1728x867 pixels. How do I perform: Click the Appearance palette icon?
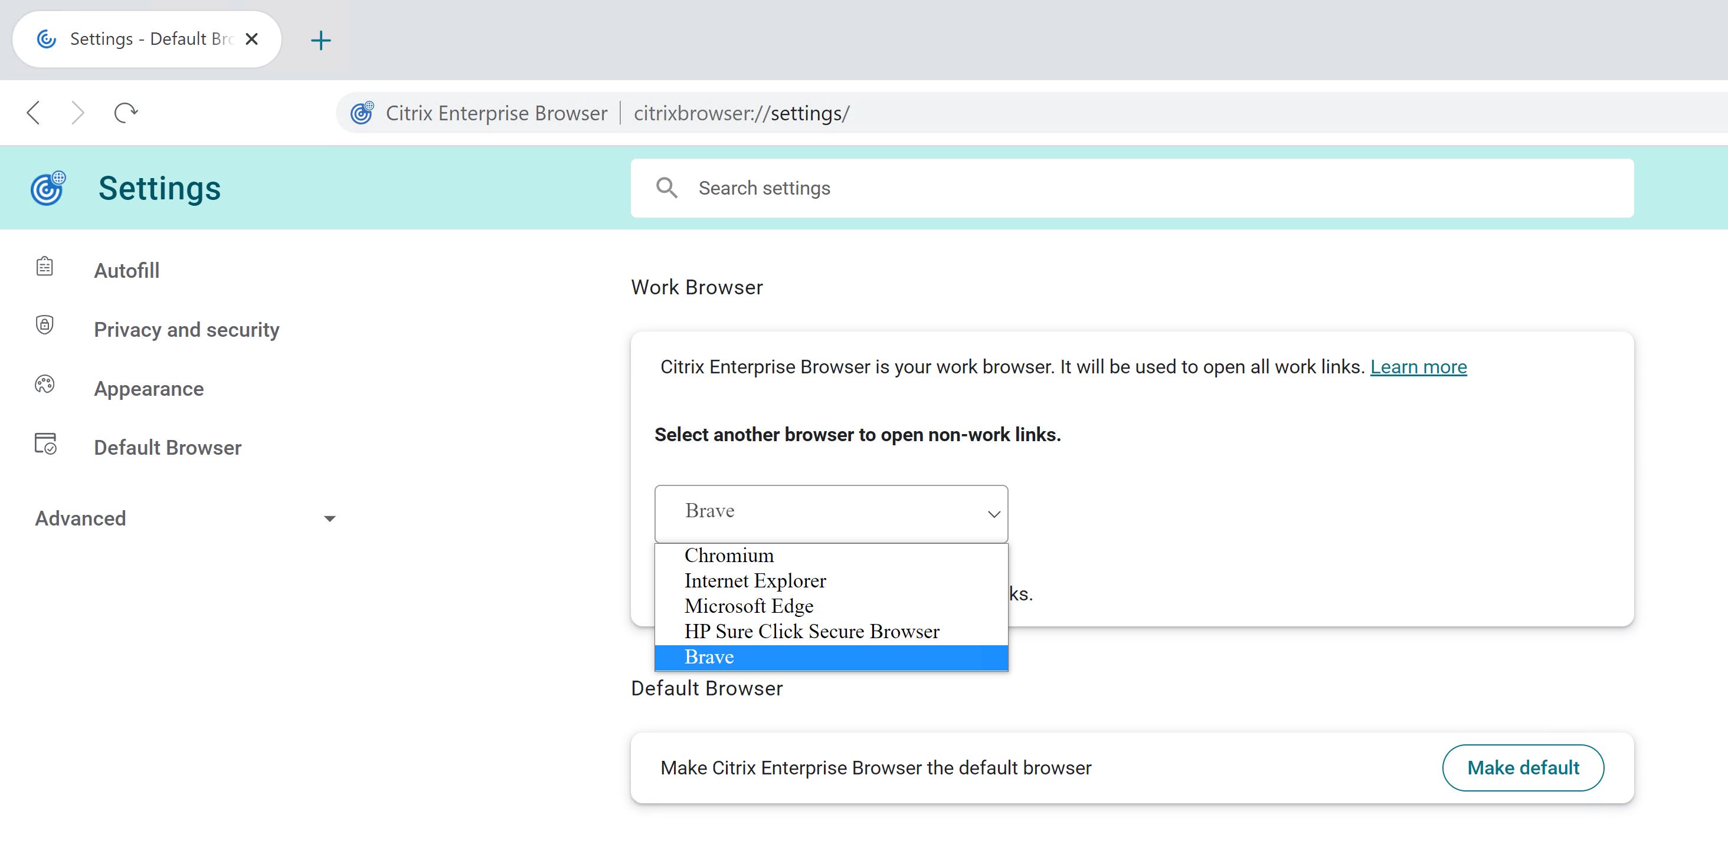click(x=45, y=385)
